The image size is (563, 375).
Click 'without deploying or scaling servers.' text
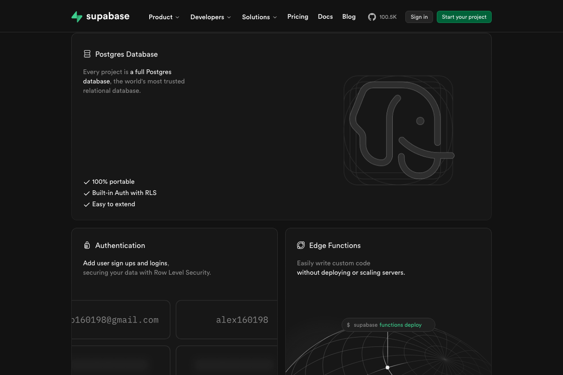coord(351,272)
